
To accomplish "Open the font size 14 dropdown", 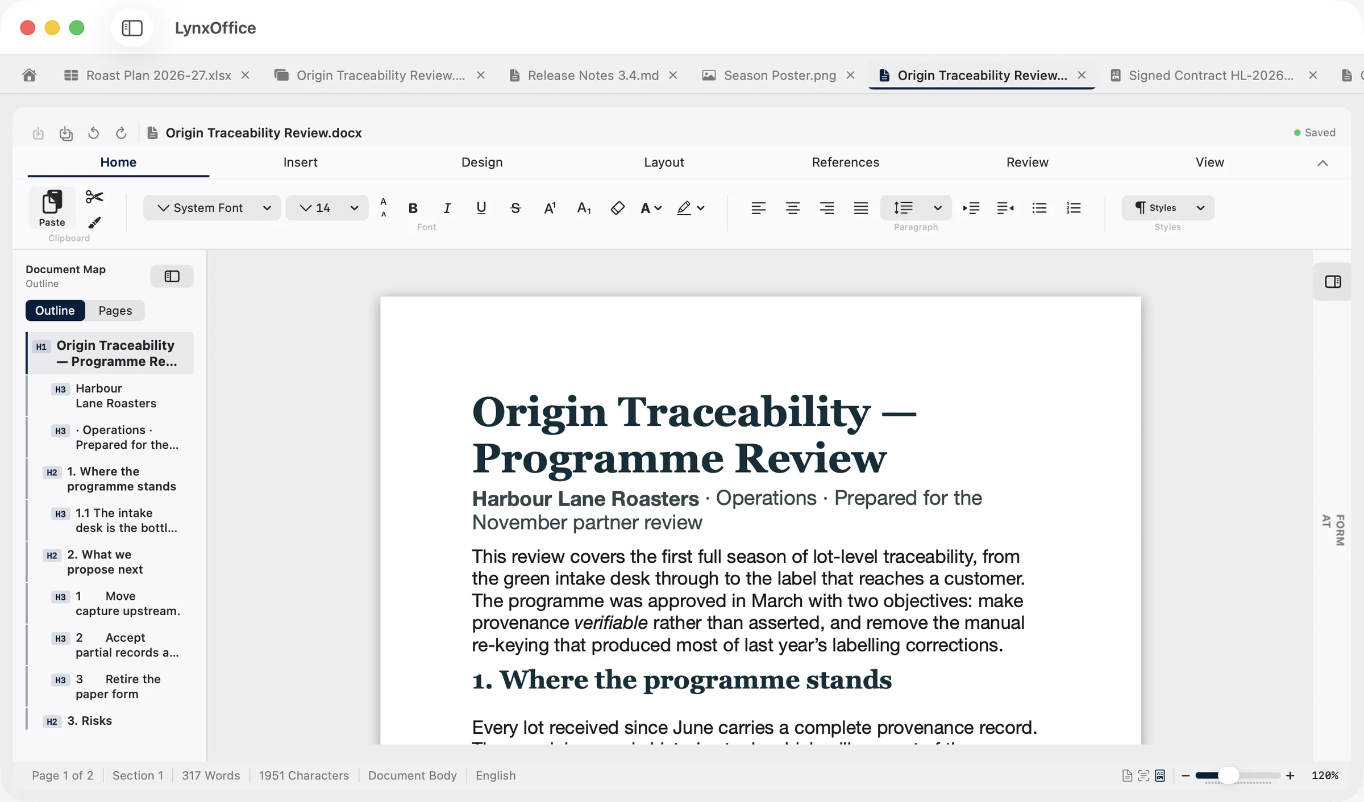I will [x=327, y=208].
